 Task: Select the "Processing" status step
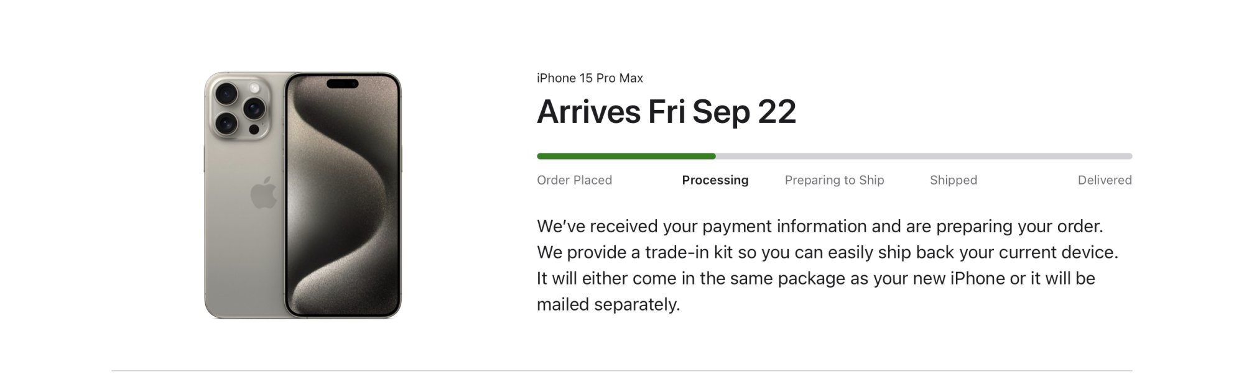point(715,180)
